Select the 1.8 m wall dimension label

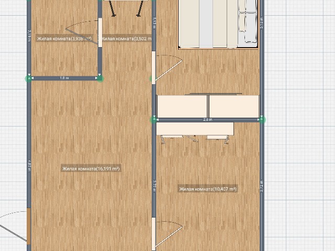(64, 78)
